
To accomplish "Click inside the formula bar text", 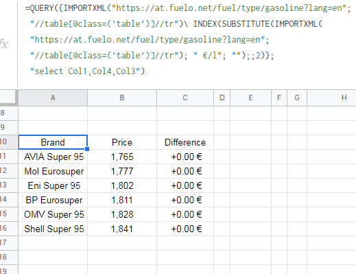I will tap(187, 40).
